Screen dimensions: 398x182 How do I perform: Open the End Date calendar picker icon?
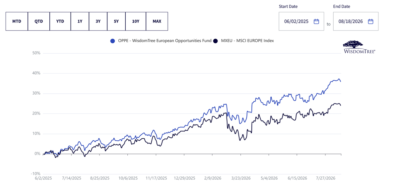tap(370, 22)
